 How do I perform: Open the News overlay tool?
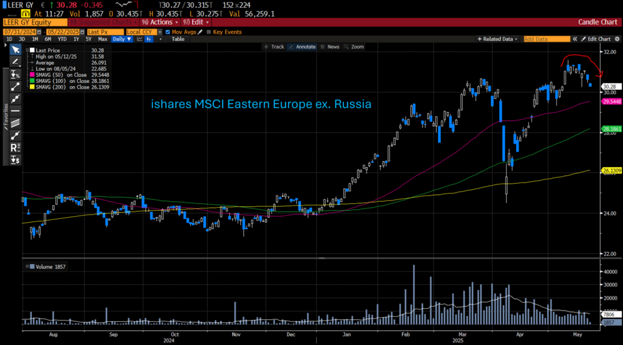click(x=330, y=47)
